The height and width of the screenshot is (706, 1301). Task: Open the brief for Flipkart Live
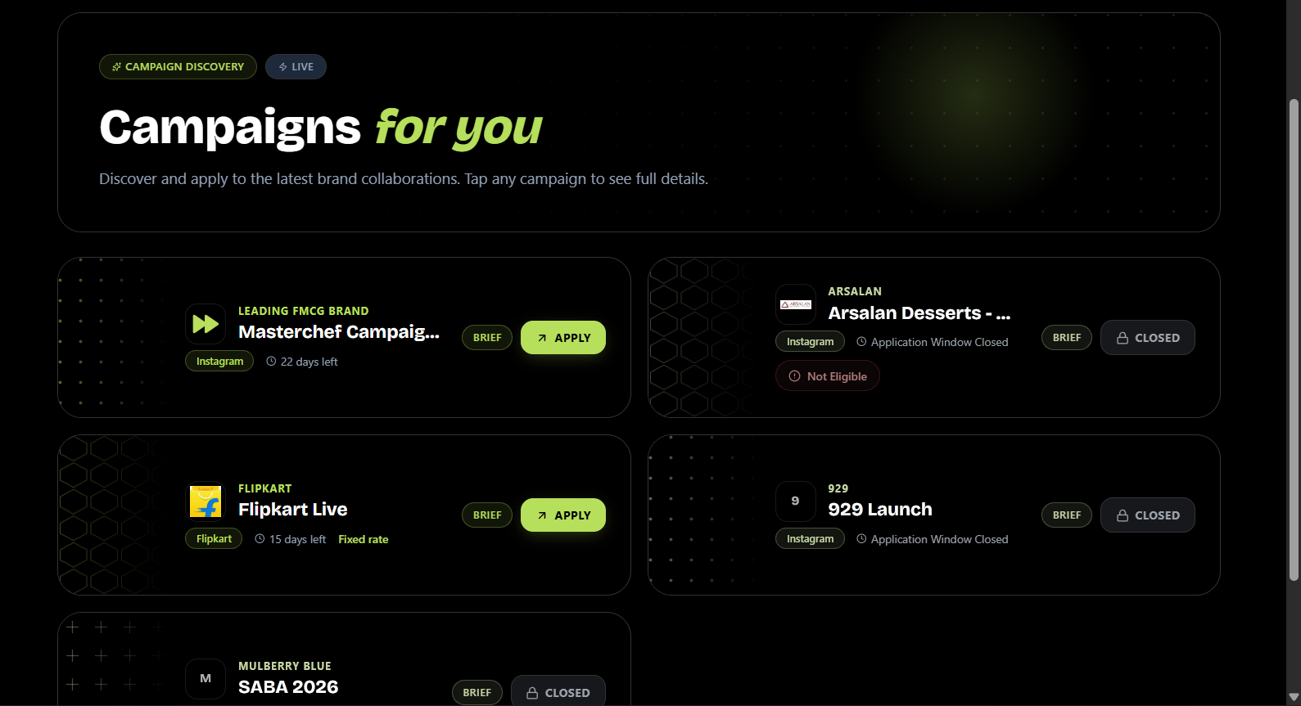click(x=487, y=515)
